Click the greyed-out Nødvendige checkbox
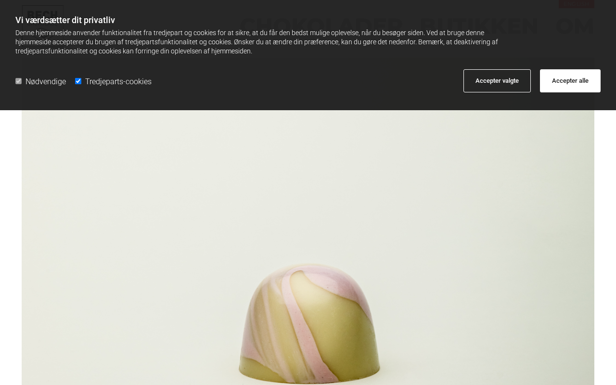This screenshot has width=616, height=385. click(x=18, y=81)
